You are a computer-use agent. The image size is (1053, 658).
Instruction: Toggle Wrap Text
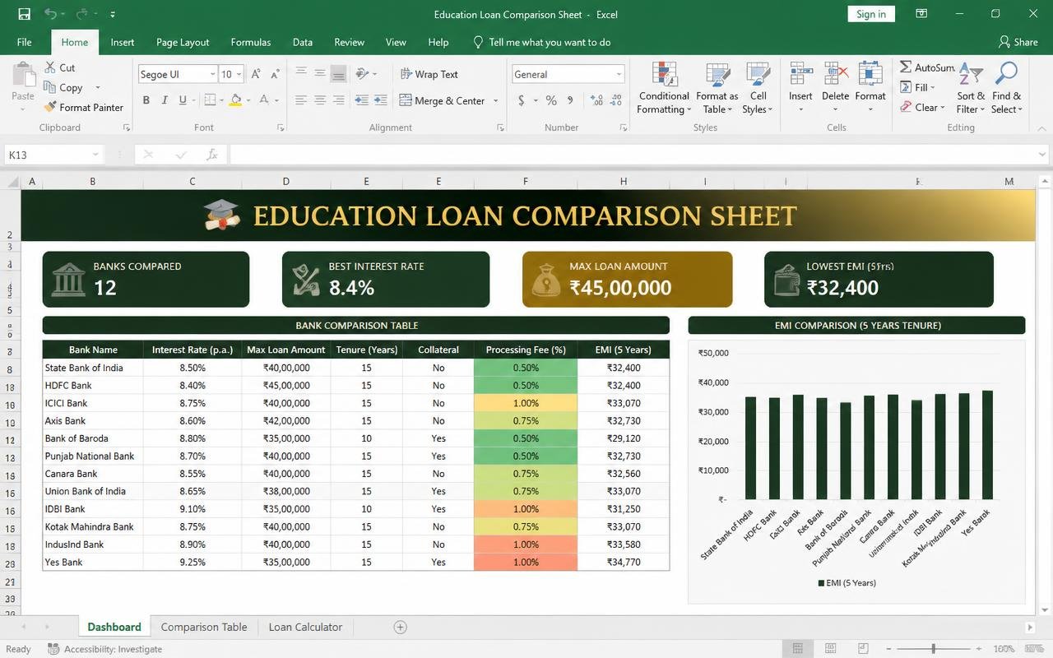pos(429,74)
